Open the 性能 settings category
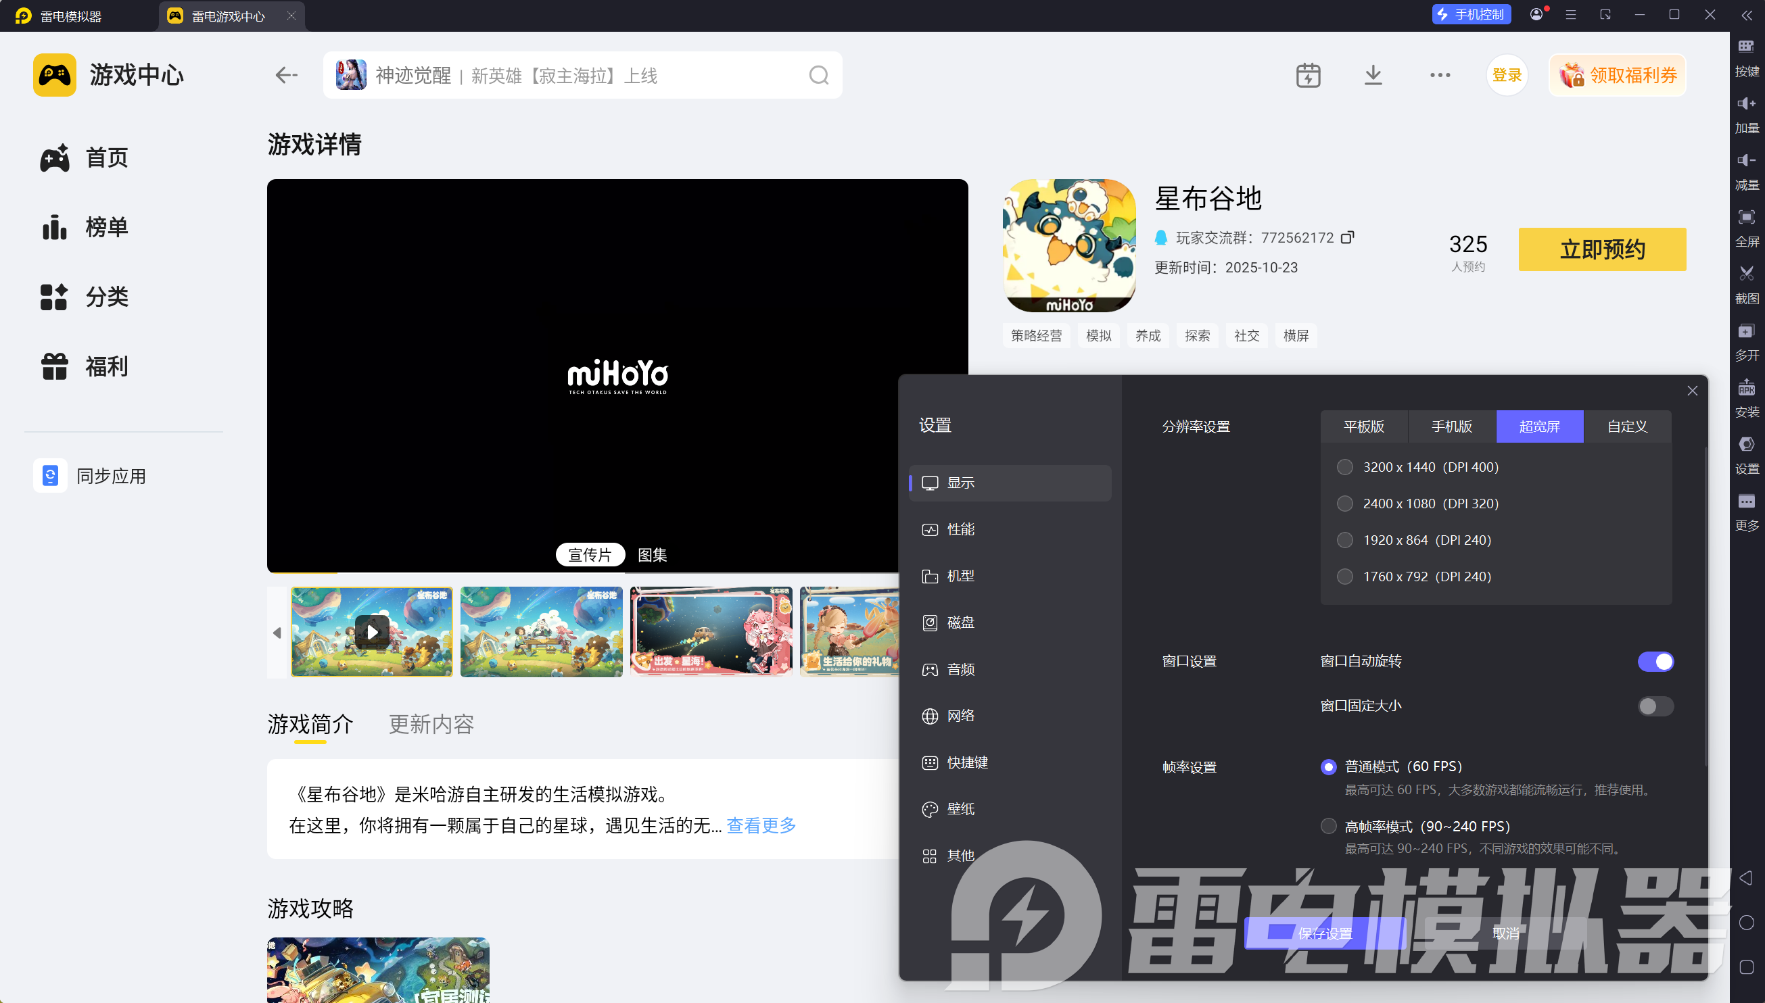The width and height of the screenshot is (1765, 1003). (960, 529)
